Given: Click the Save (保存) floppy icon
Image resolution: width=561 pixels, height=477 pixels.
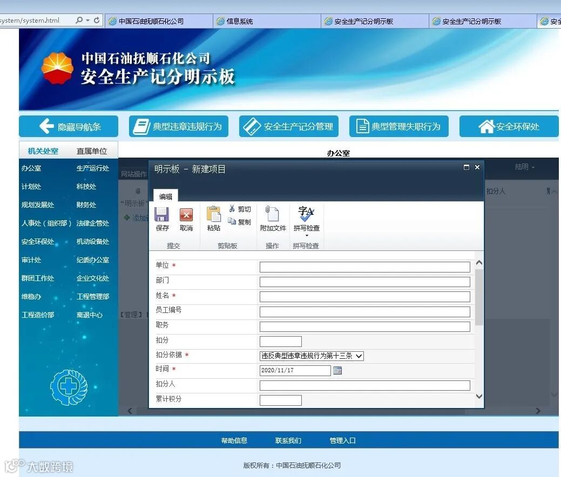Looking at the screenshot, I should [x=162, y=215].
